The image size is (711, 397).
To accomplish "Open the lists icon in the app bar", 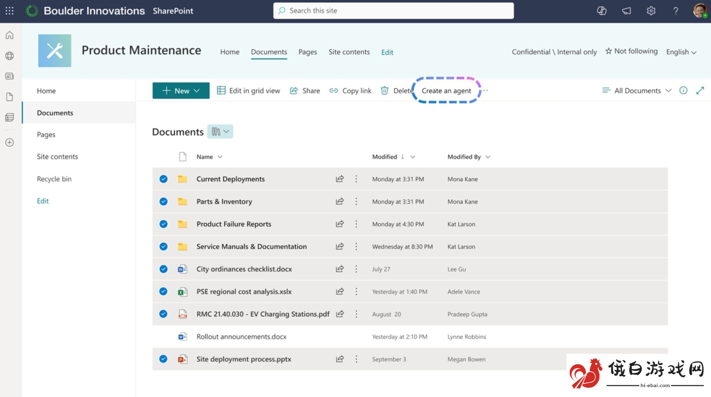I will click(x=10, y=117).
